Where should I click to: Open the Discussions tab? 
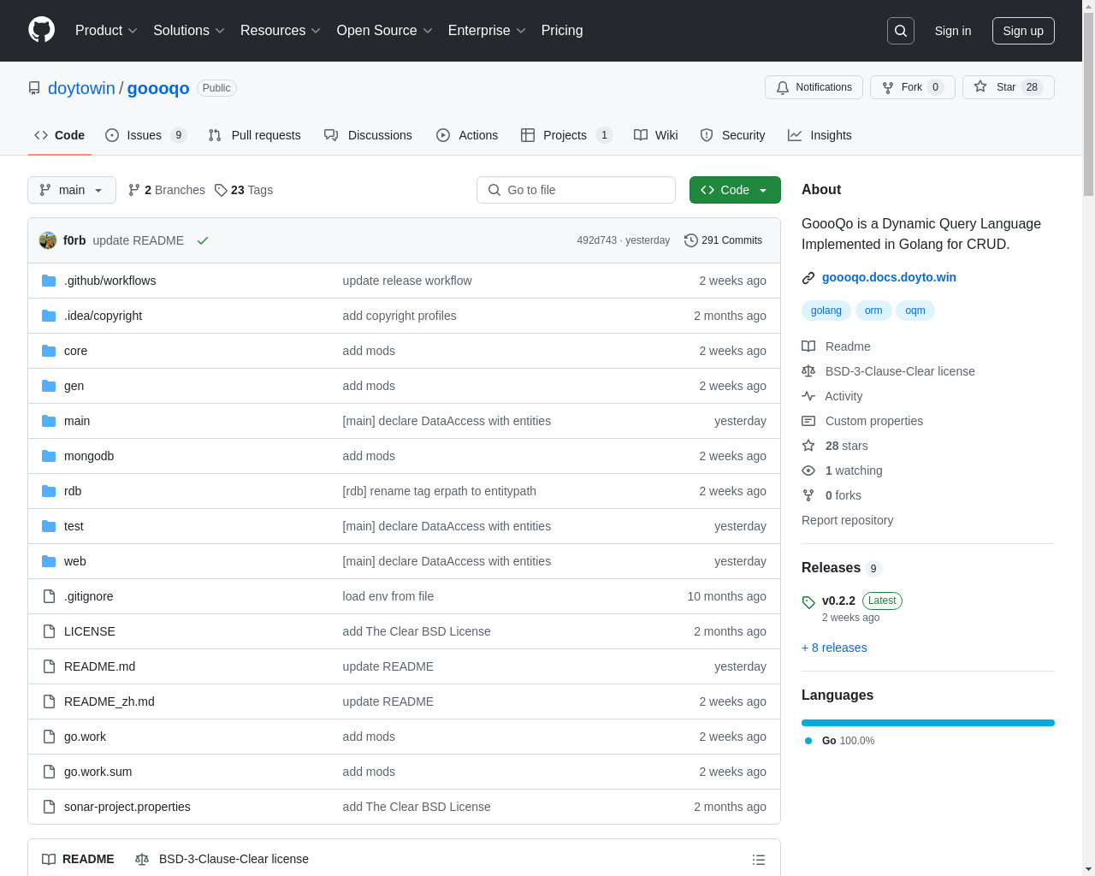[368, 135]
